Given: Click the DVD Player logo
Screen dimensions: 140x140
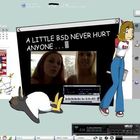Looking at the screenshot, I should coord(128,127).
